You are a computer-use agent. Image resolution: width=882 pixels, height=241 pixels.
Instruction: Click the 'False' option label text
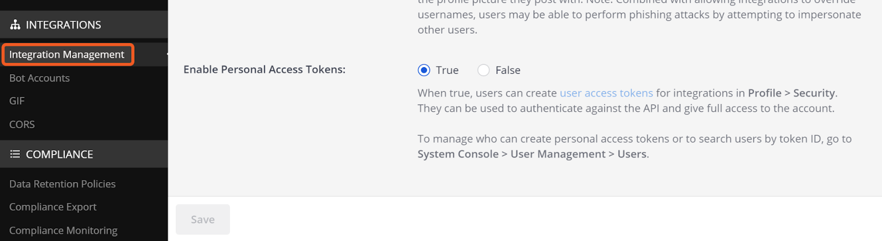click(x=508, y=70)
